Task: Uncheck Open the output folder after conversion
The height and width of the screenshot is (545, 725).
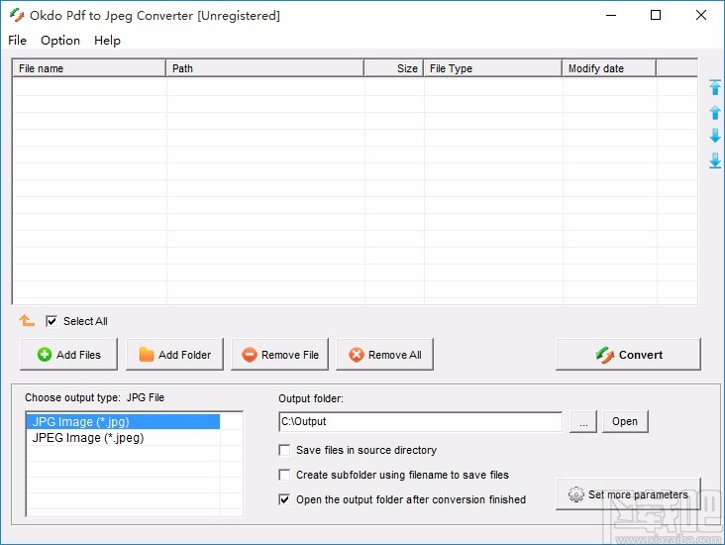Action: point(284,499)
